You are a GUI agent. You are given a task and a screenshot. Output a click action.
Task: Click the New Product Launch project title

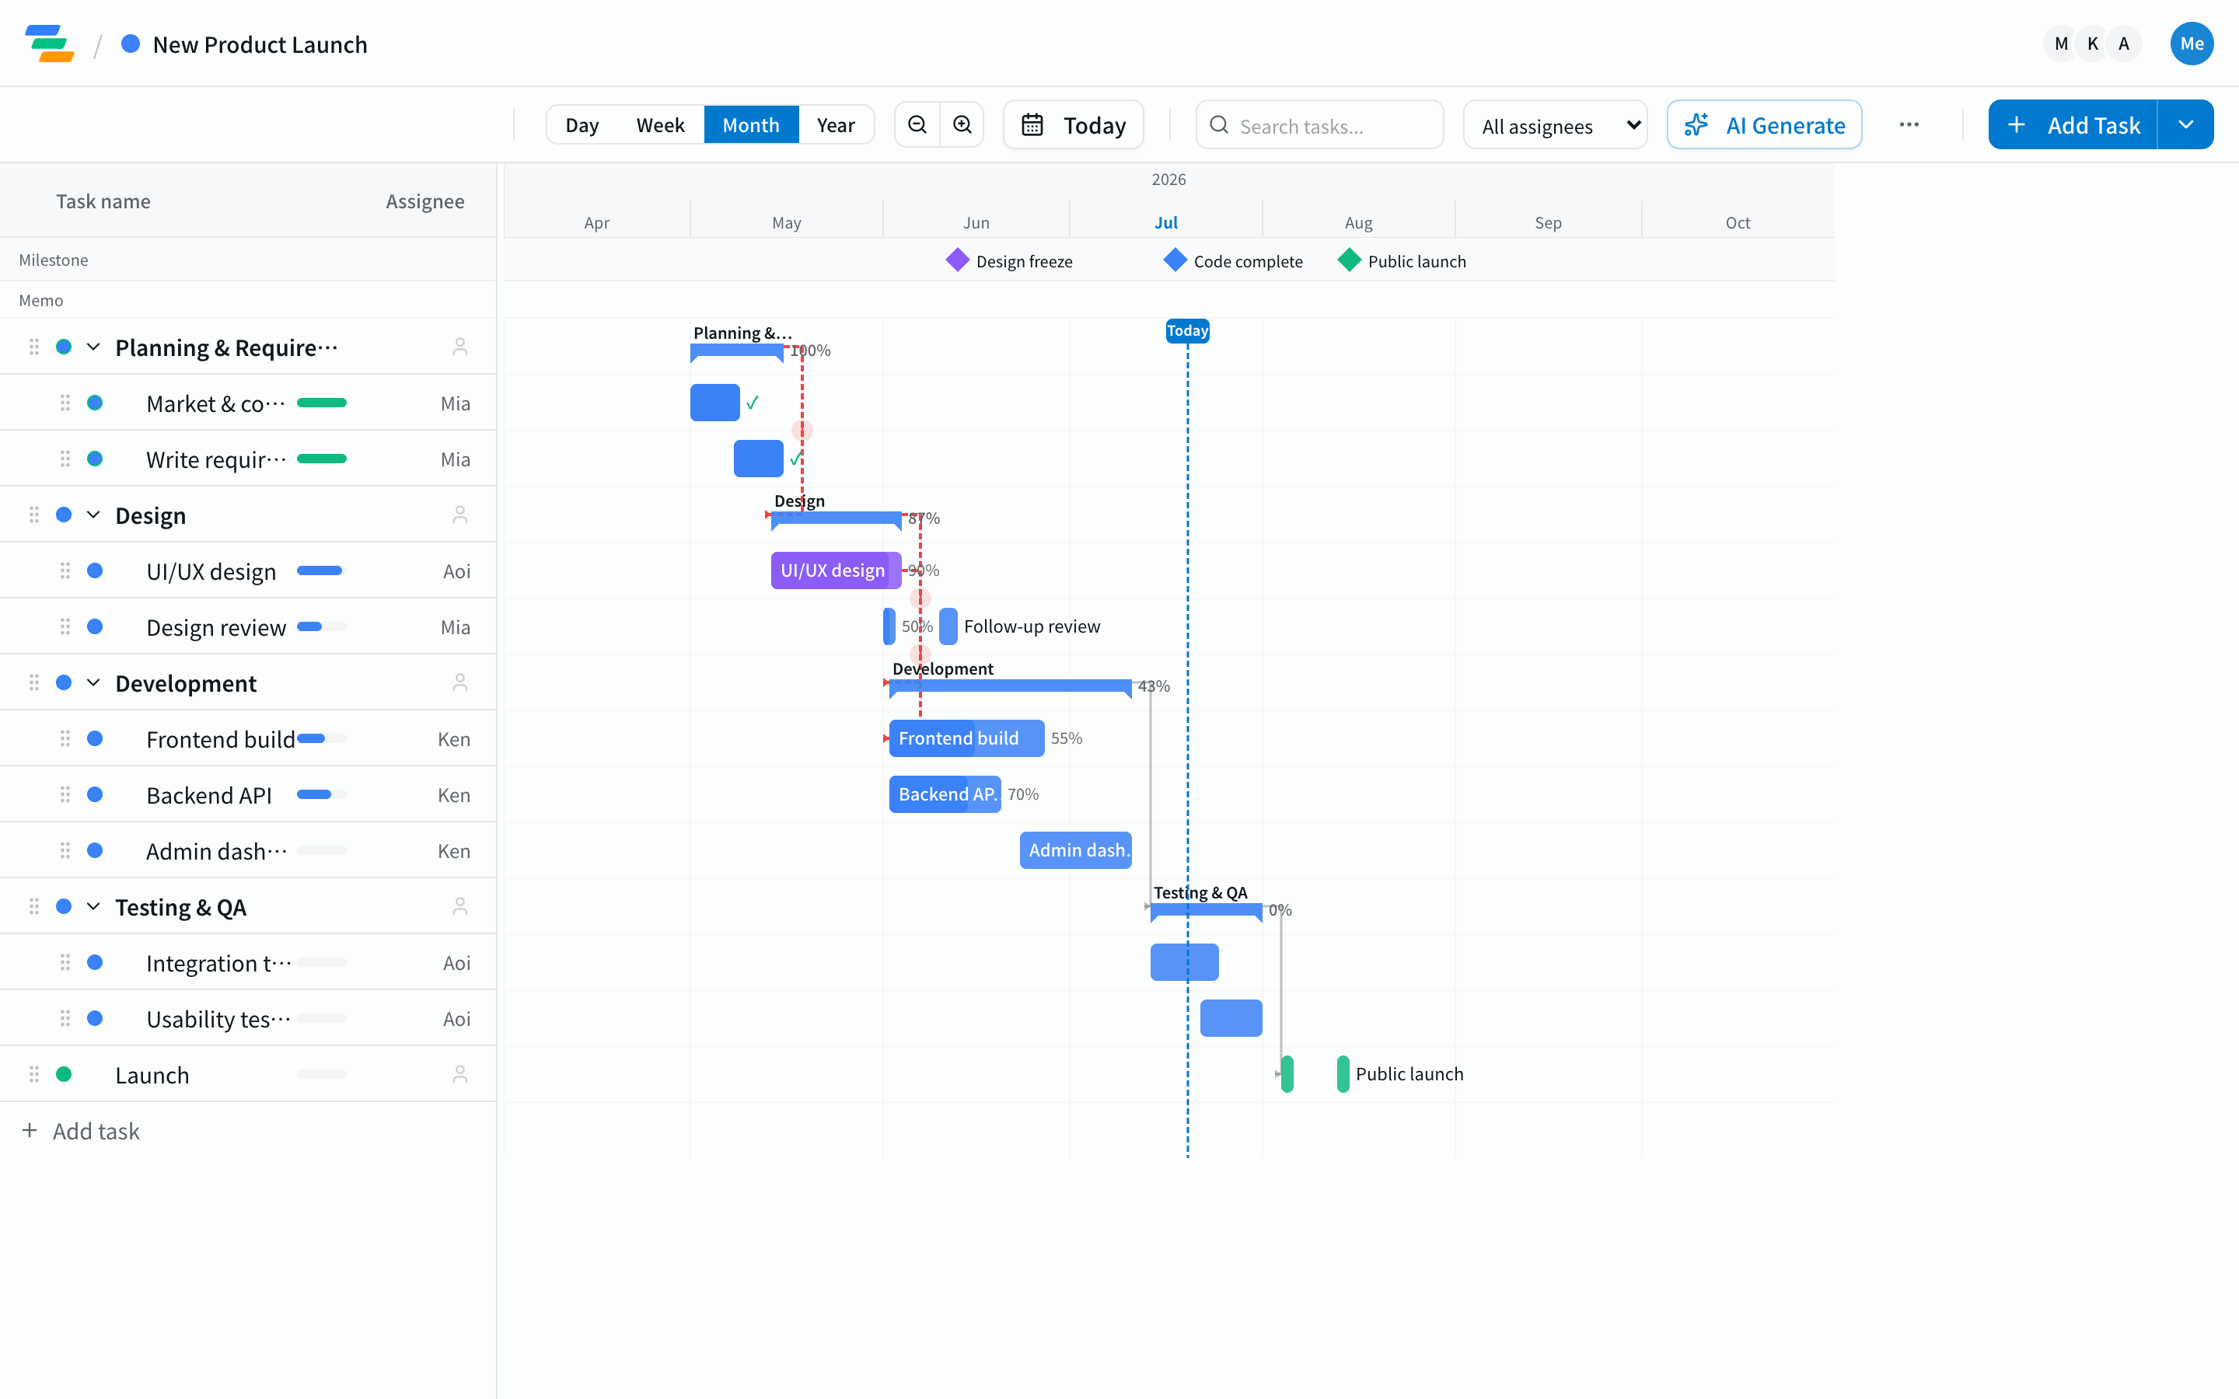pos(260,44)
